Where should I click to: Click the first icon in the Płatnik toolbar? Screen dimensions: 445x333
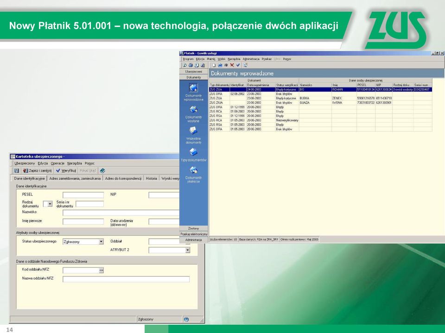click(x=185, y=65)
